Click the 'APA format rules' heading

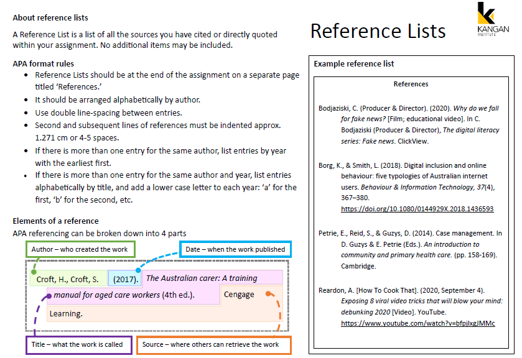(x=43, y=63)
